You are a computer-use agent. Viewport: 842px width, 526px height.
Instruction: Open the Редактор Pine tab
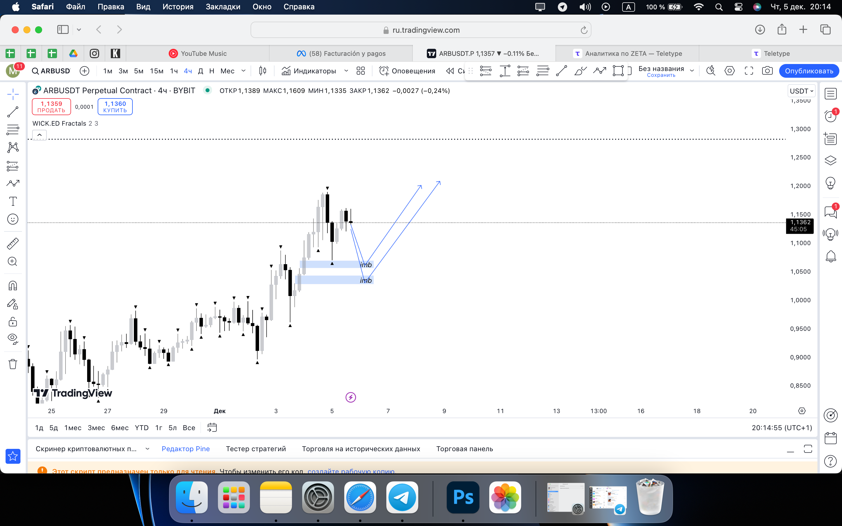[186, 449]
